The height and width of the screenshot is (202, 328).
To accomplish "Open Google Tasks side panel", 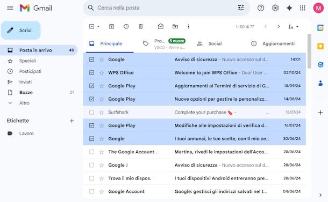I will pos(320,65).
